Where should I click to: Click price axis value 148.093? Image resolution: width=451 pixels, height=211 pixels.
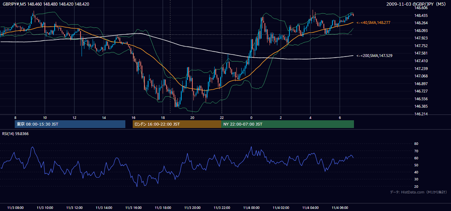421,31
